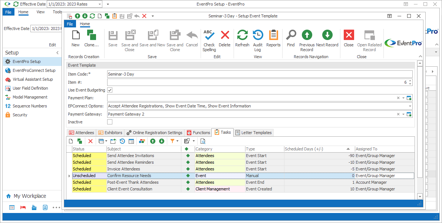Click the green down arrow in title quick-access bar
Image resolution: width=442 pixels, height=223 pixels.
tap(85, 16)
